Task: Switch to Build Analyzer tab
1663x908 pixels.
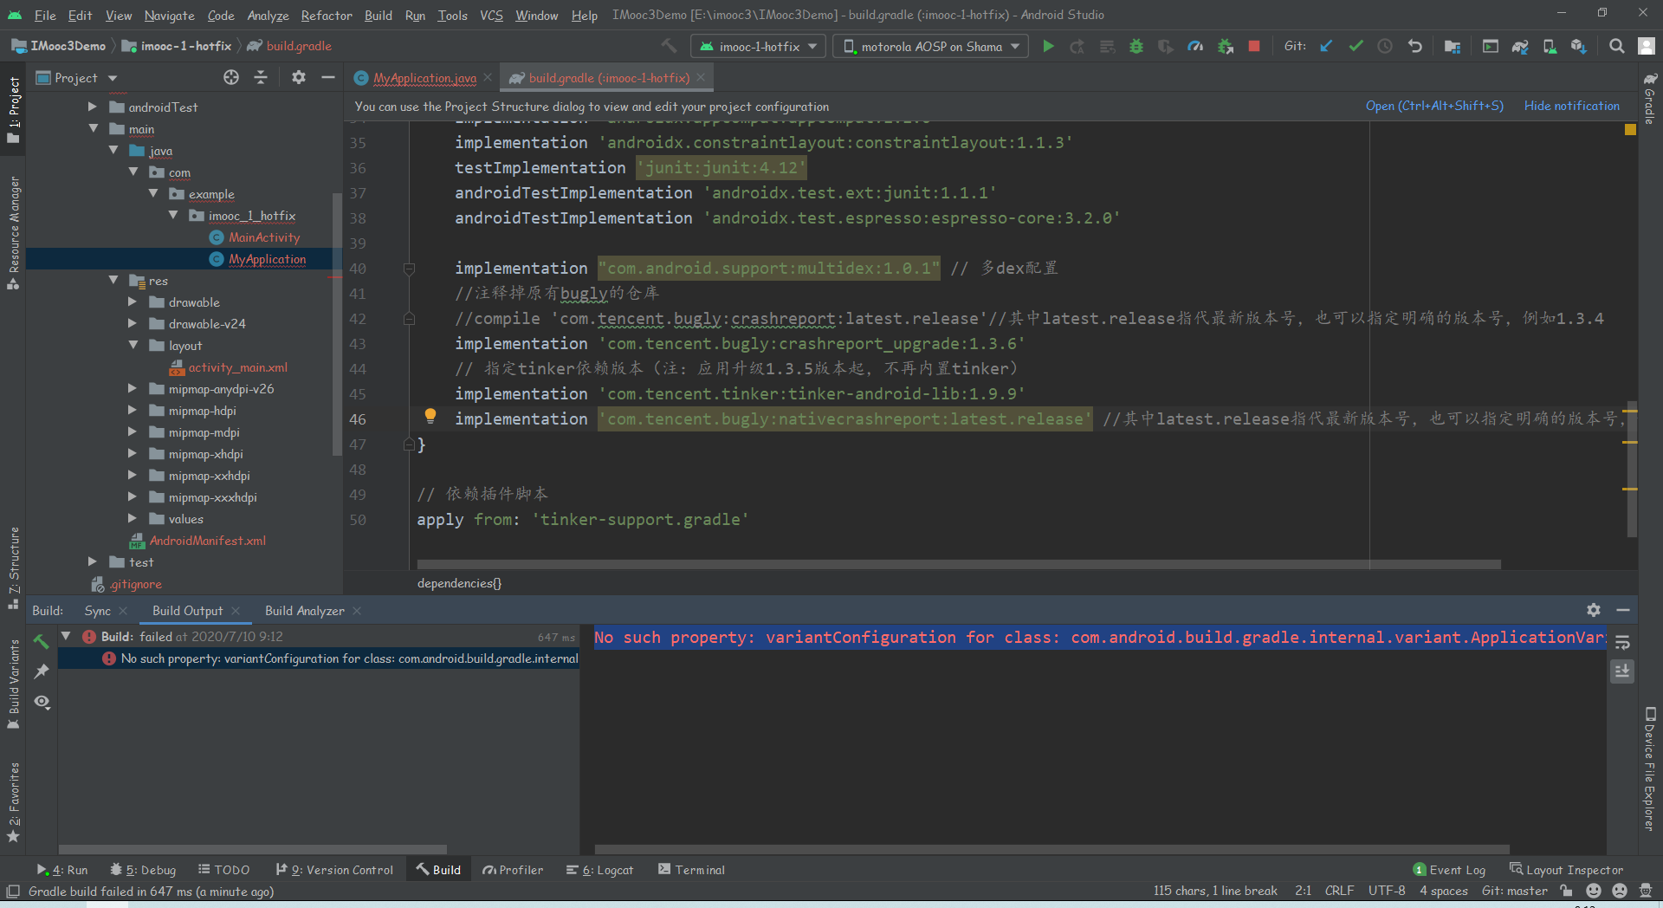Action: point(304,611)
